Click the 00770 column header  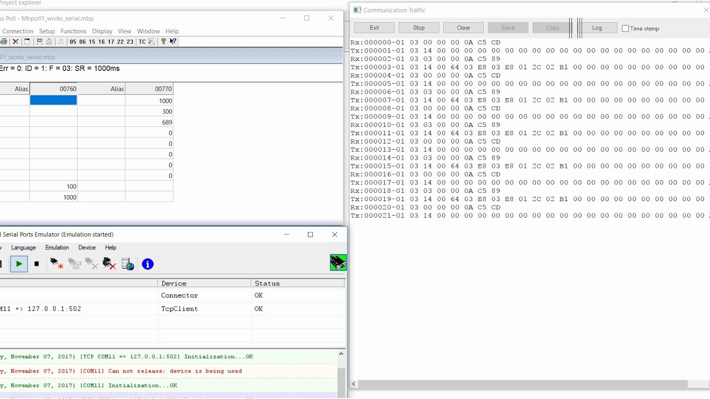coord(149,89)
